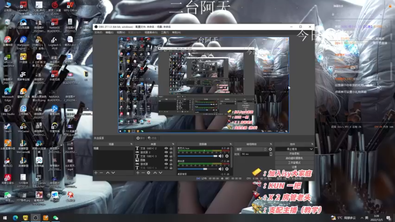This screenshot has width=395, height=222.
Task: Toggle visibility of 文本 (GDI+) 3 source
Action: pos(166,156)
